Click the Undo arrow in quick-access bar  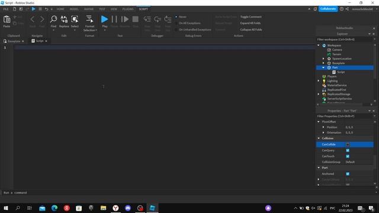(46, 9)
